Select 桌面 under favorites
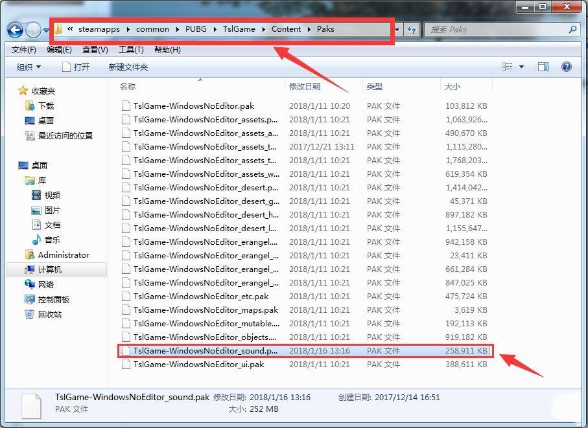 tap(40, 120)
